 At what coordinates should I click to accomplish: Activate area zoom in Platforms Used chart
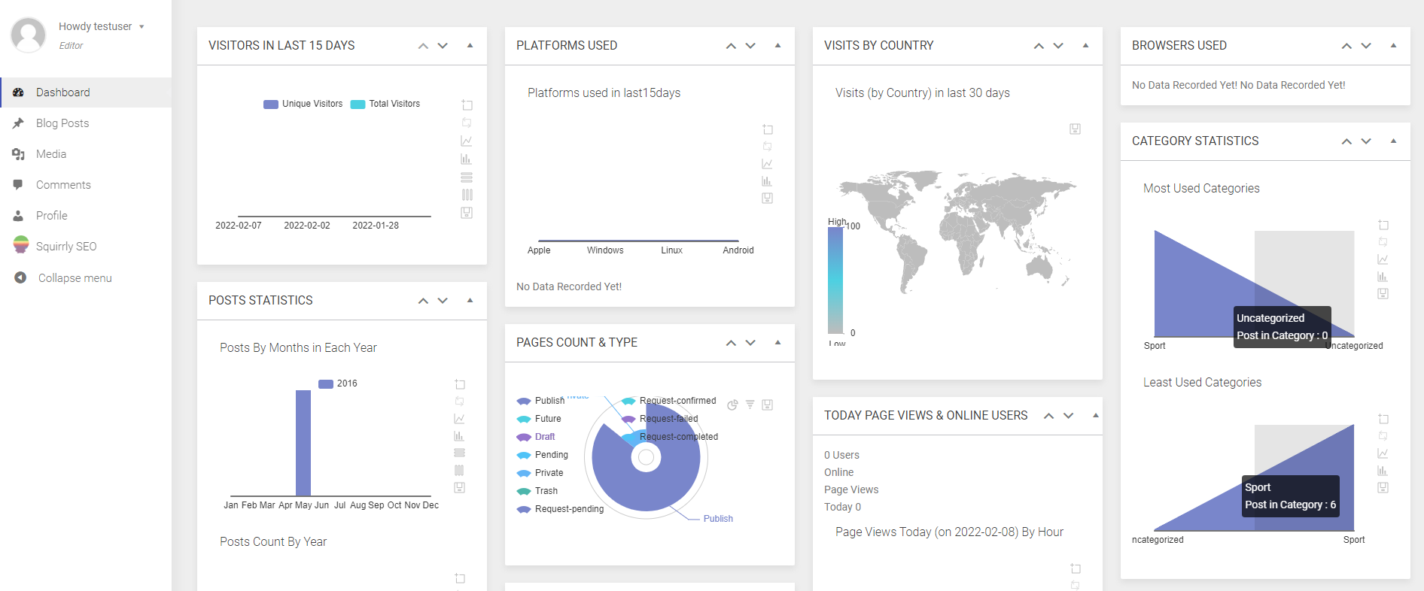click(x=768, y=129)
